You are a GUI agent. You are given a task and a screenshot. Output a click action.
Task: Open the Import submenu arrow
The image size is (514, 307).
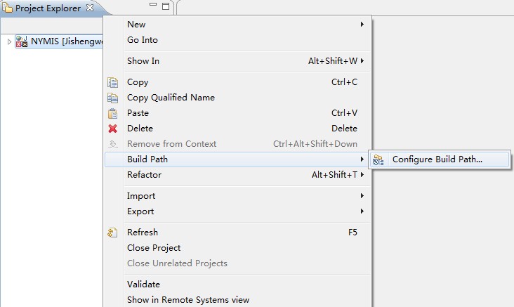tap(362, 196)
